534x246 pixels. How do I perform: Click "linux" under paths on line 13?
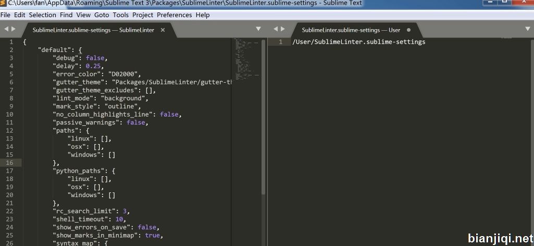[x=80, y=139]
